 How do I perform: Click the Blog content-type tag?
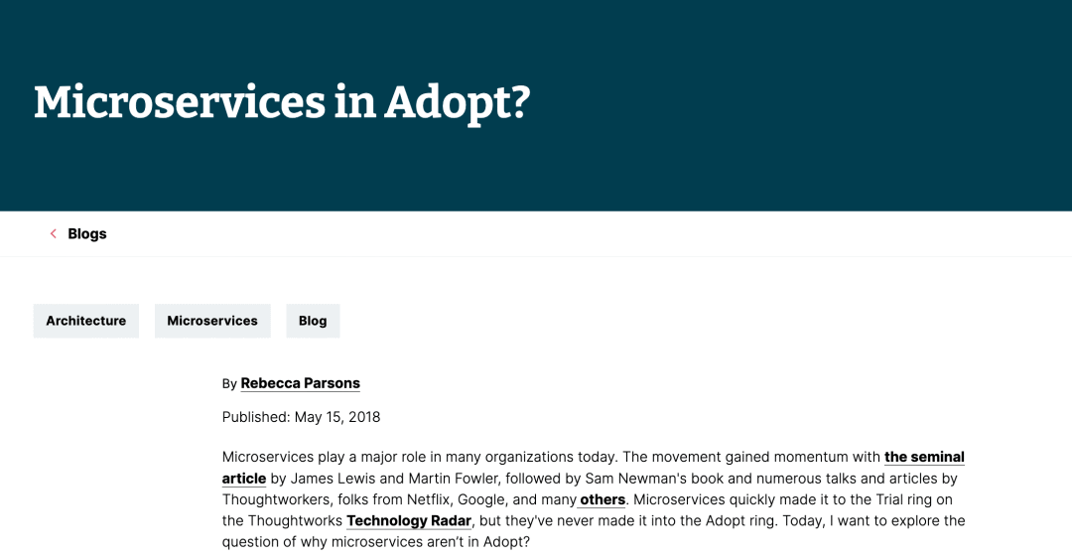(x=313, y=321)
